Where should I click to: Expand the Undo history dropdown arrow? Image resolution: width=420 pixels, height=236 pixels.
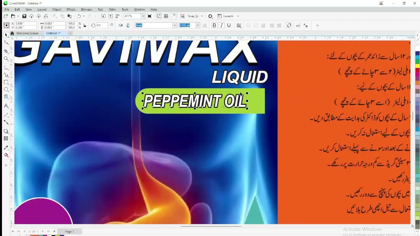click(84, 16)
